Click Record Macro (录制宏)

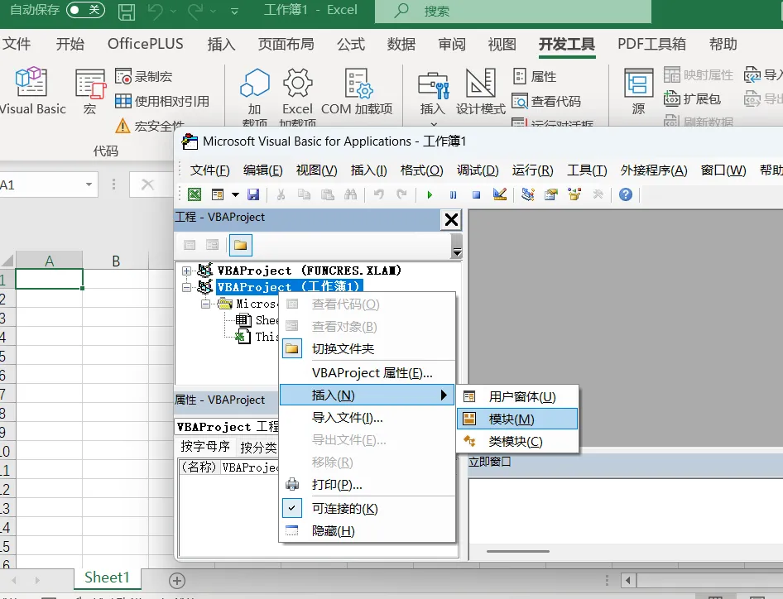[144, 76]
